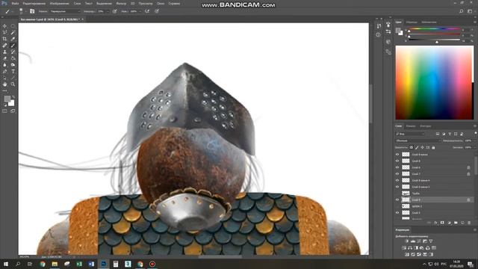Select the Zoom tool
Image resolution: width=478 pixels, height=269 pixels.
pos(13,84)
